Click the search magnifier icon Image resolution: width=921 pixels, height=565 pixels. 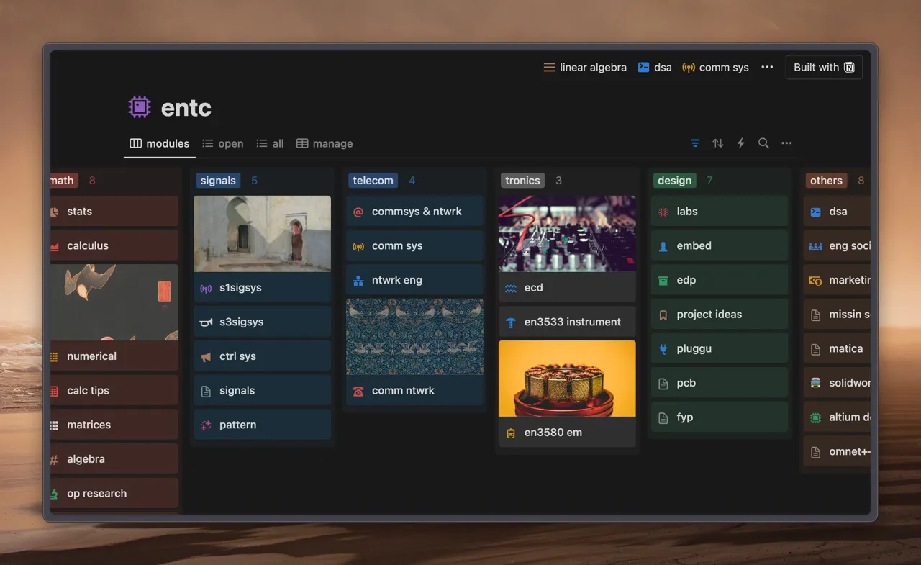pyautogui.click(x=763, y=143)
